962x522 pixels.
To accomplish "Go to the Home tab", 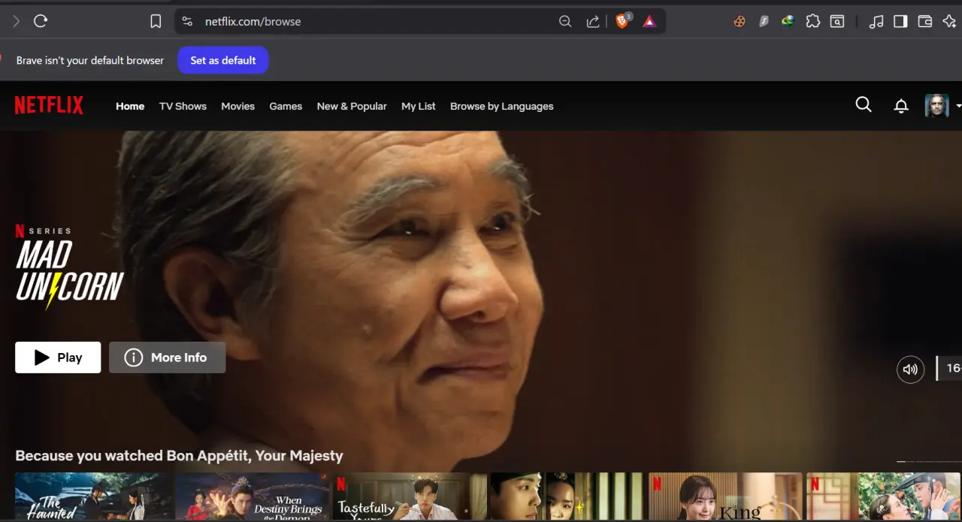I will pos(130,106).
